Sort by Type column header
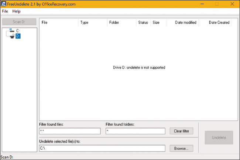 (x=92, y=22)
